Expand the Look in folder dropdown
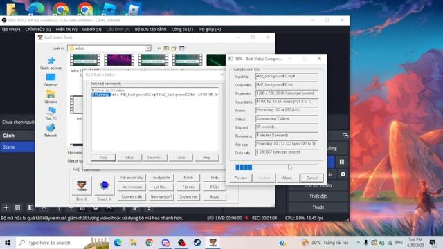443x249 pixels. click(x=148, y=48)
